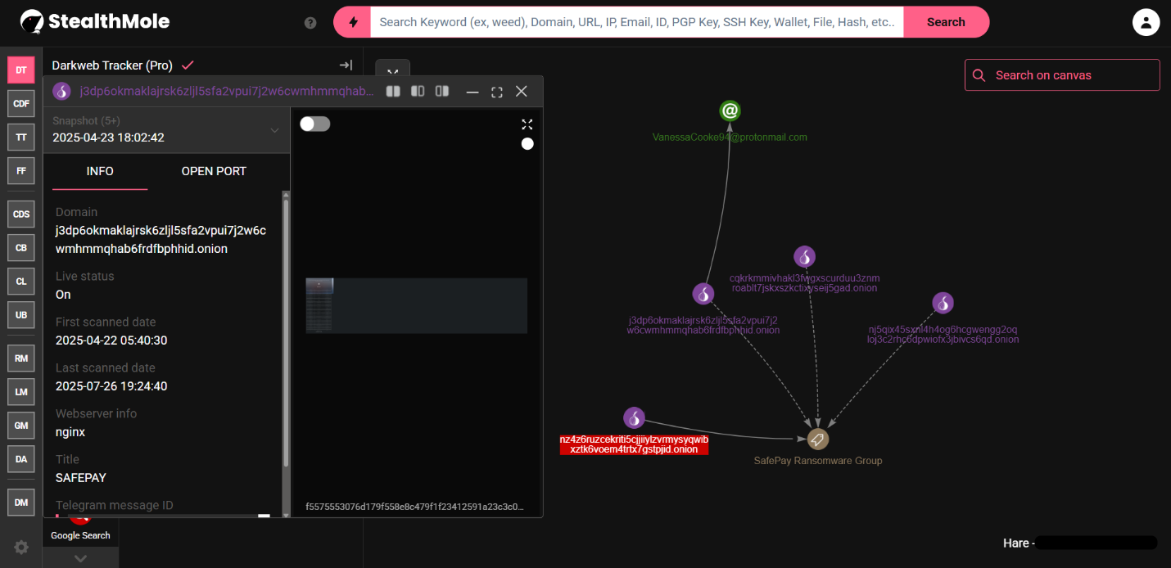Viewport: 1171px width, 568px height.
Task: Open the LM sidebar module
Action: 21,392
